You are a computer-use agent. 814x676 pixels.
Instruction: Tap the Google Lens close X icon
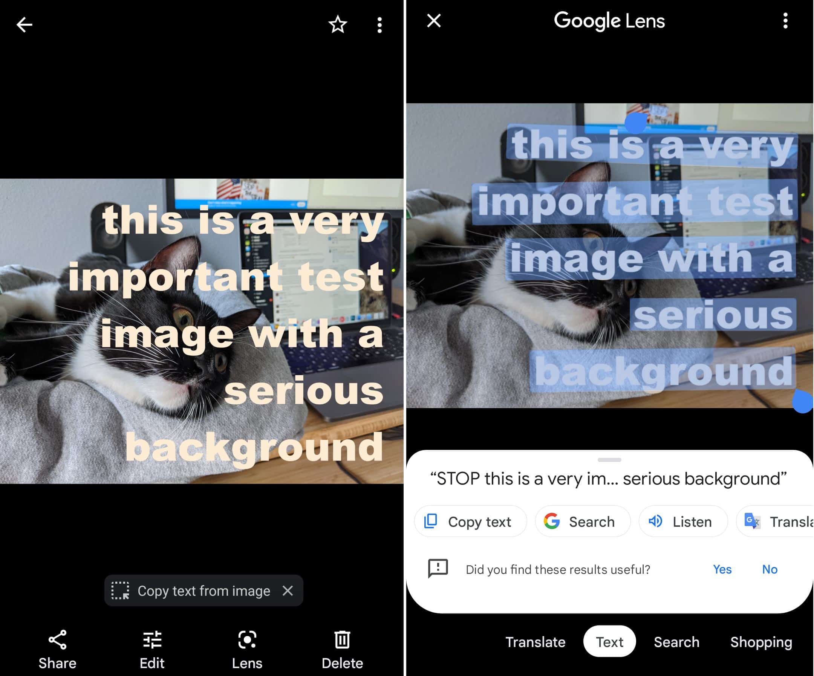click(433, 20)
